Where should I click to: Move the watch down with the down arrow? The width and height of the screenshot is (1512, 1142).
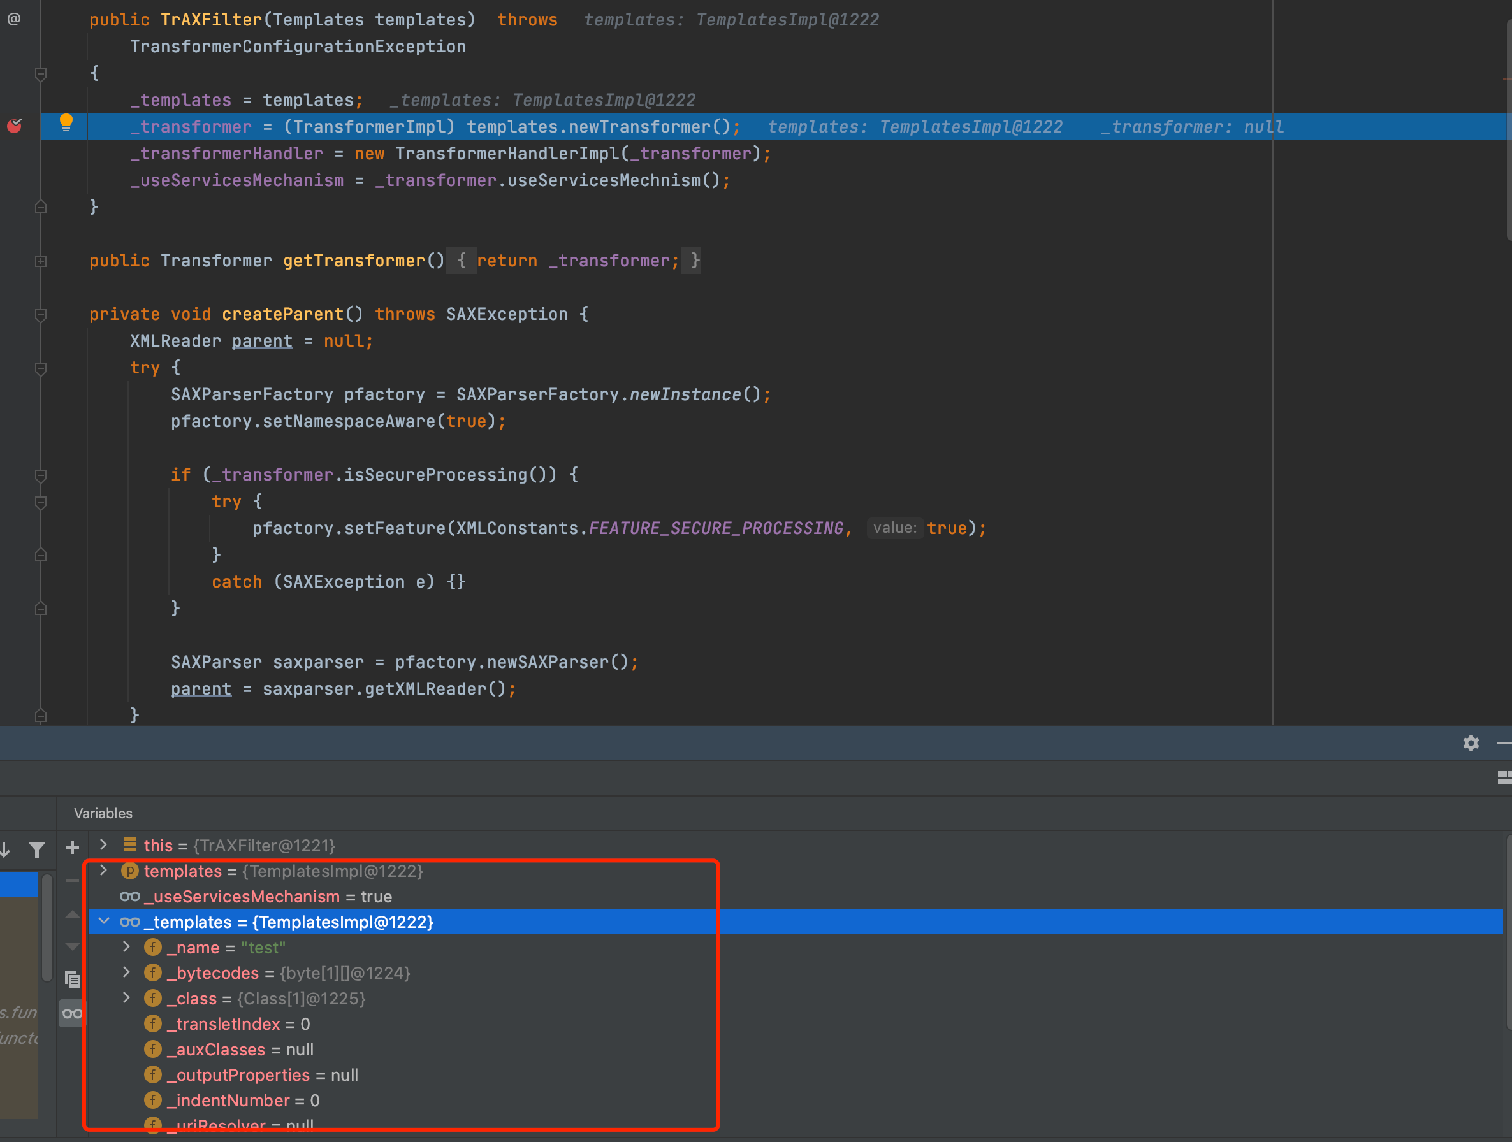click(73, 947)
